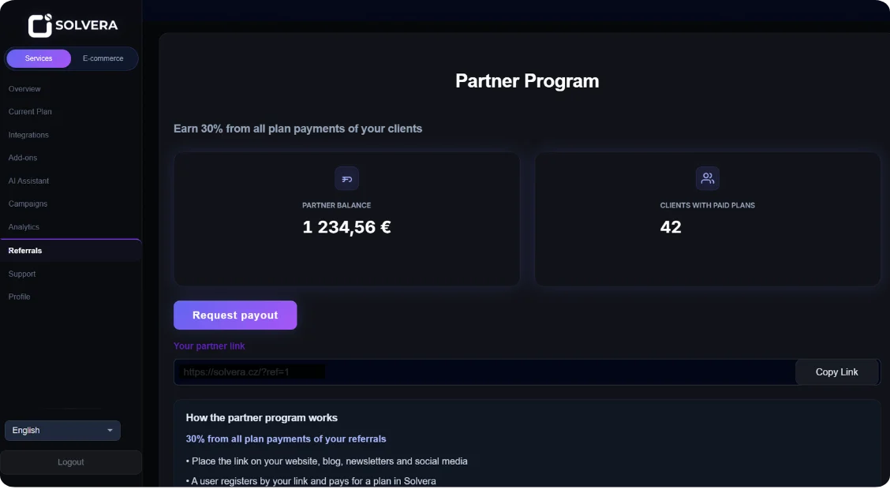Log out of Solvera
The height and width of the screenshot is (489, 890).
pos(70,461)
